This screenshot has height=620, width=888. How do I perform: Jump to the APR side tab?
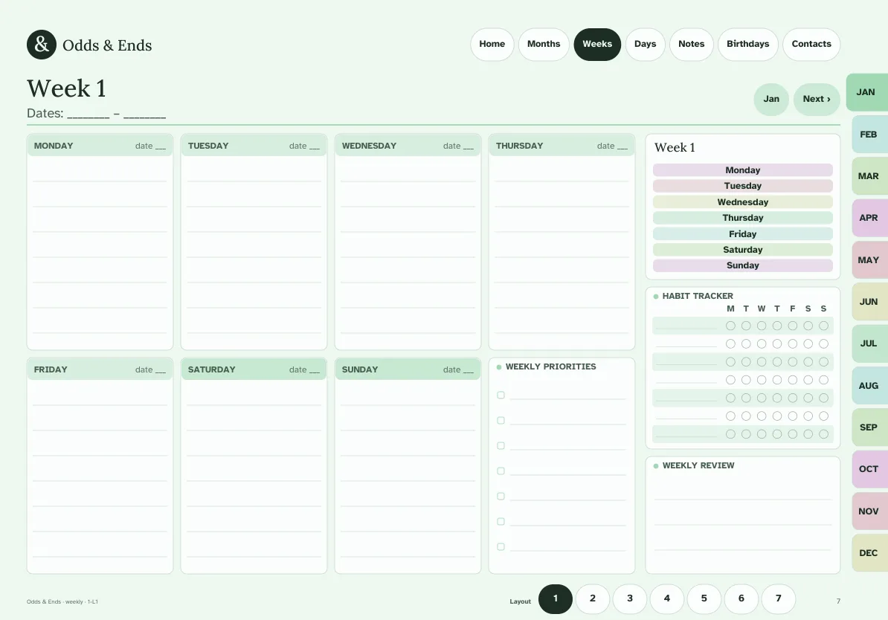[869, 218]
